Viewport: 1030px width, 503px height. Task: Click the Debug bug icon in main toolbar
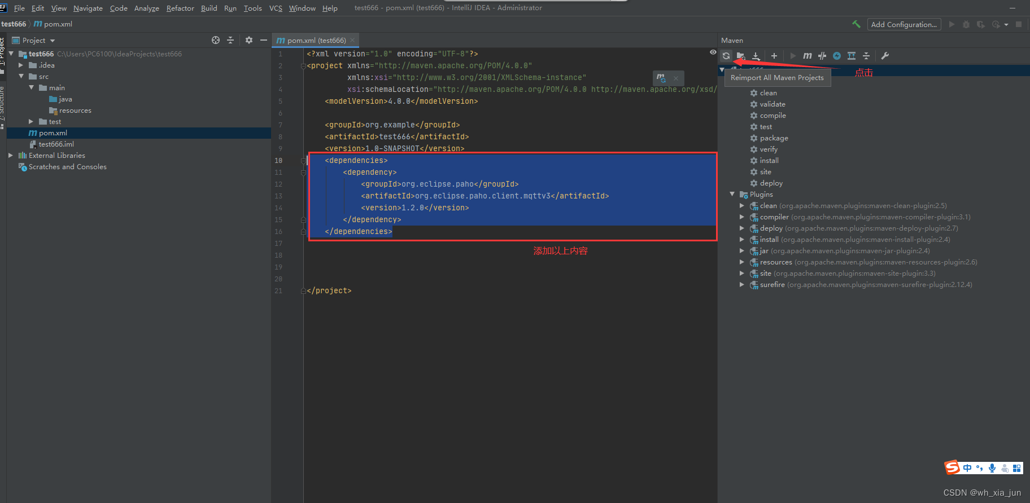point(966,24)
